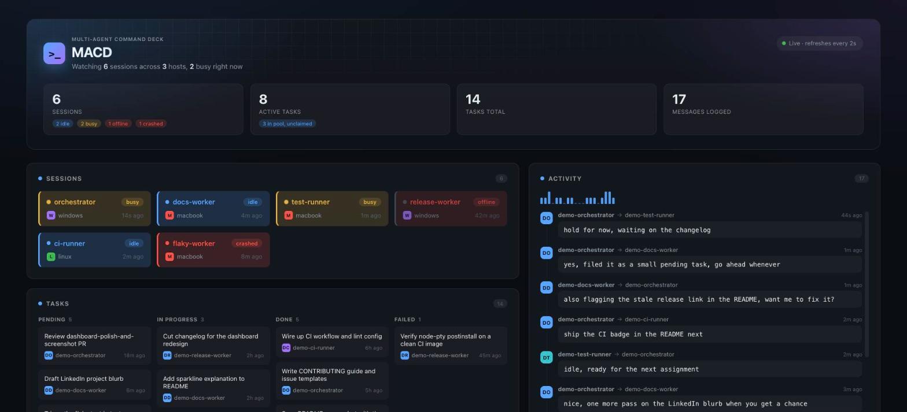
Task: Click DO avatar on Write CONTRIBUTING guide task
Action: click(286, 390)
